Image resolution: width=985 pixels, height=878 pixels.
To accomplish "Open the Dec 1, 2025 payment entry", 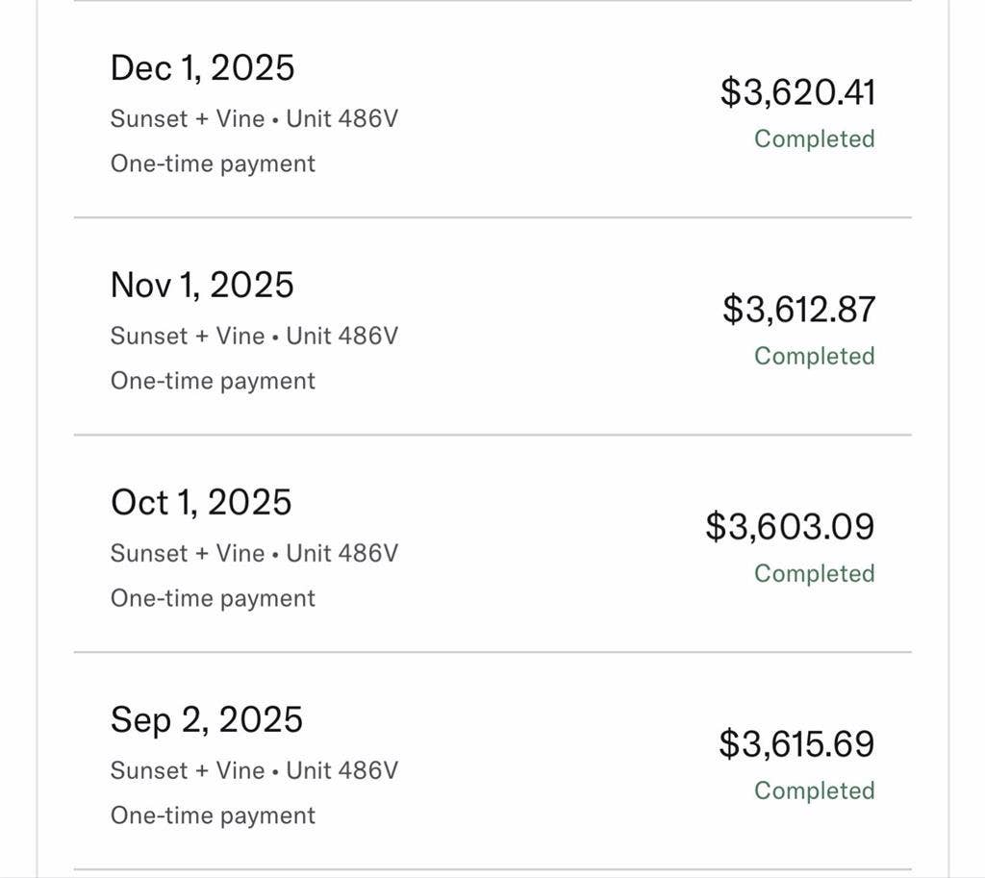I will pyautogui.click(x=202, y=68).
